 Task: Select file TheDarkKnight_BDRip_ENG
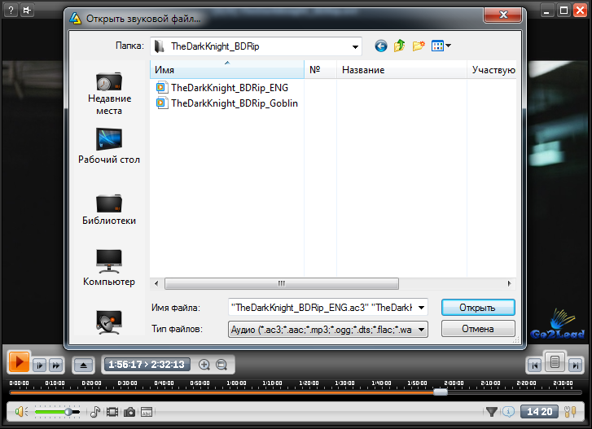pyautogui.click(x=222, y=88)
